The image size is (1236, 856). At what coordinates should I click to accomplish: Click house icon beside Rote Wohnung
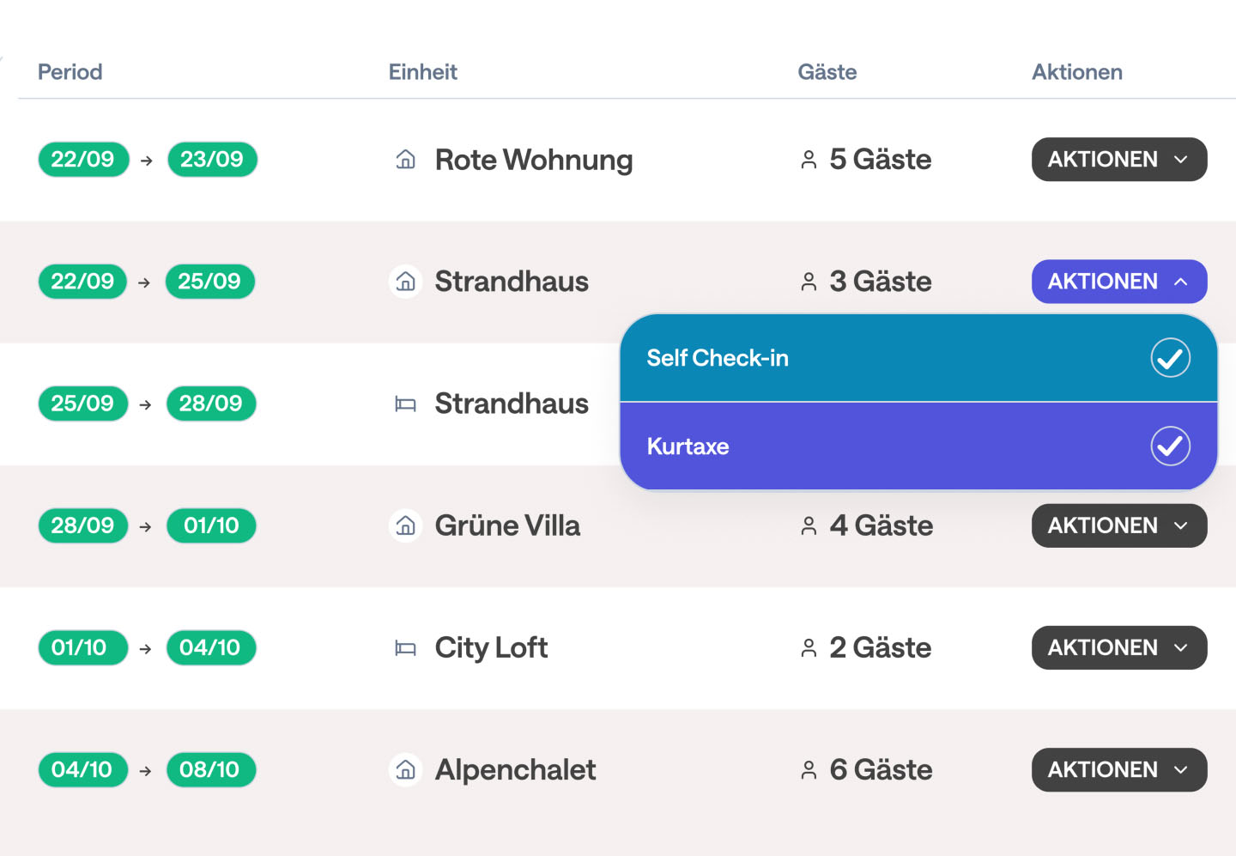pyautogui.click(x=406, y=160)
